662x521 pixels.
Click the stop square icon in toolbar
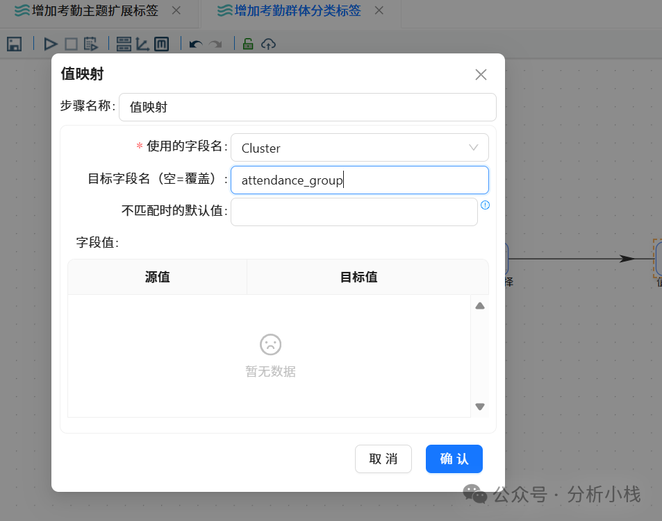[71, 44]
